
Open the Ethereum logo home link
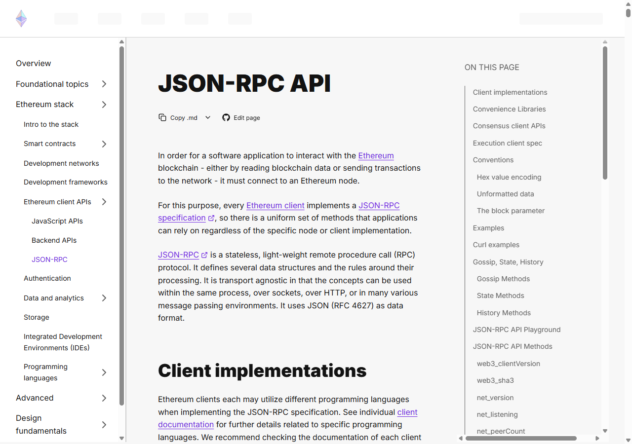21,19
